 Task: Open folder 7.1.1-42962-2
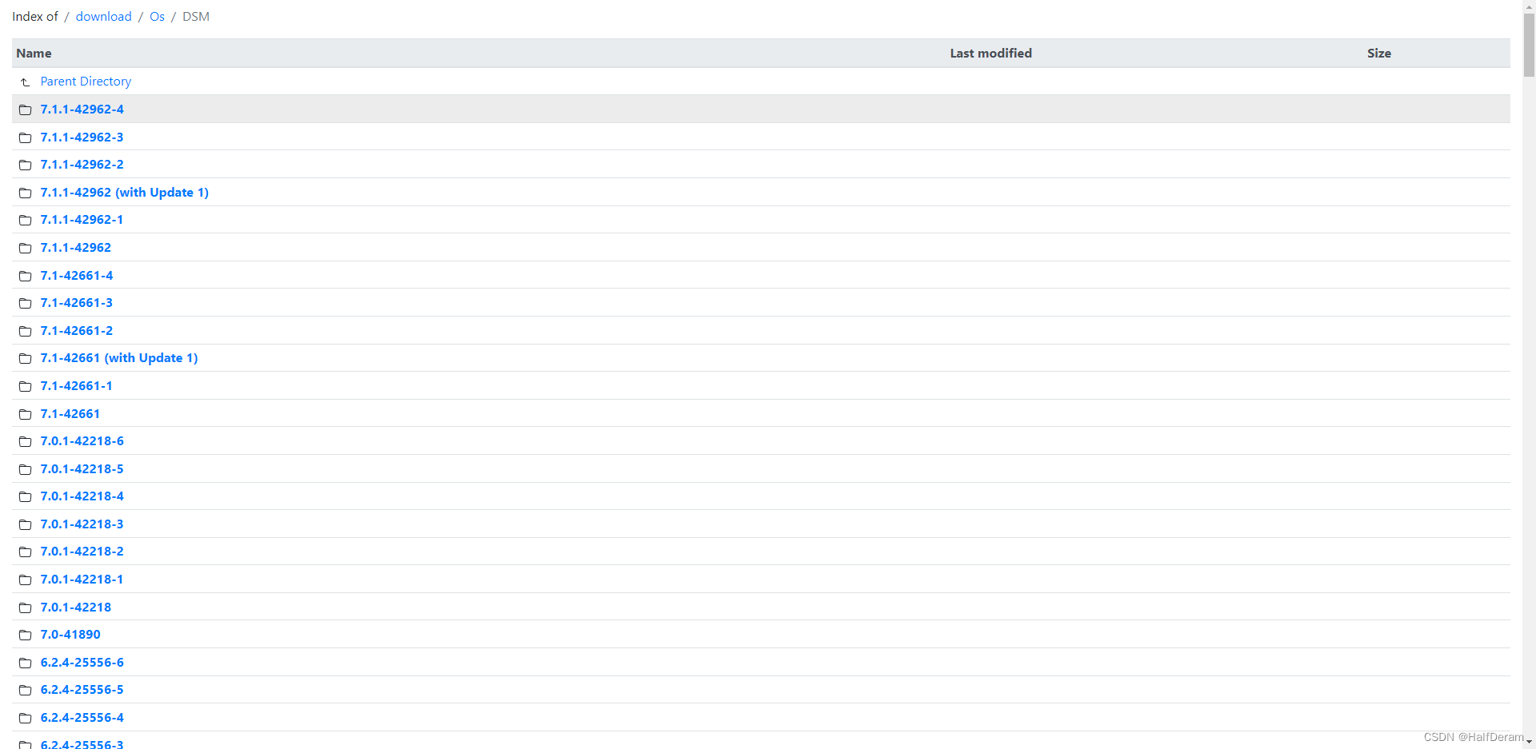(x=82, y=165)
